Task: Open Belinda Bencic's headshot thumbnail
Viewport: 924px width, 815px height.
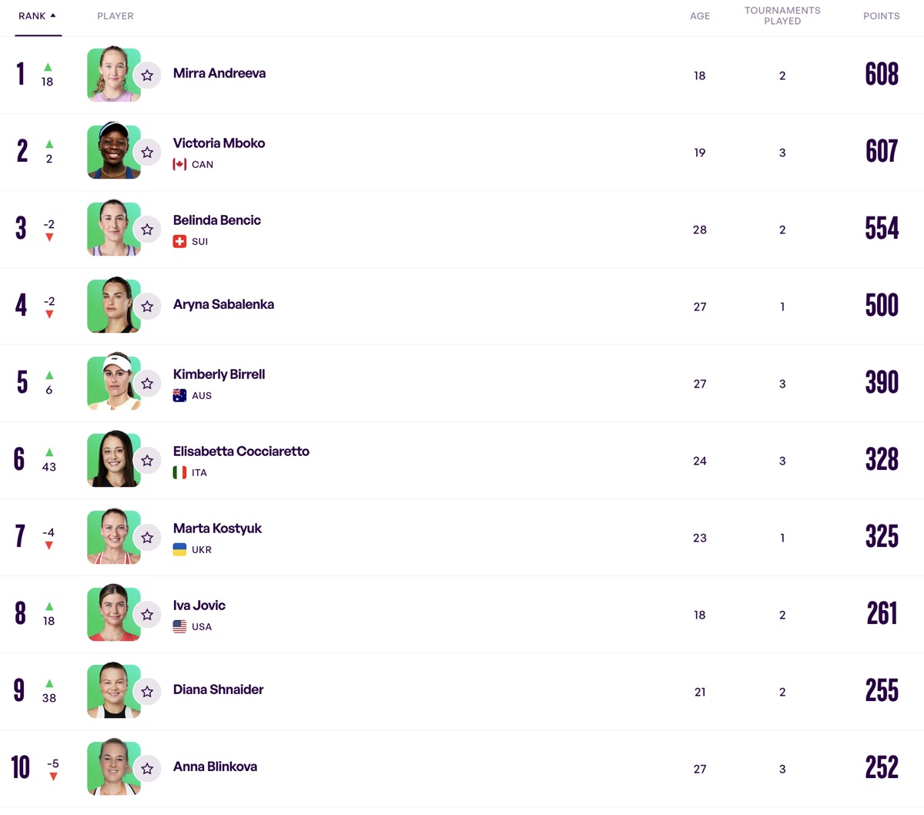Action: tap(112, 229)
